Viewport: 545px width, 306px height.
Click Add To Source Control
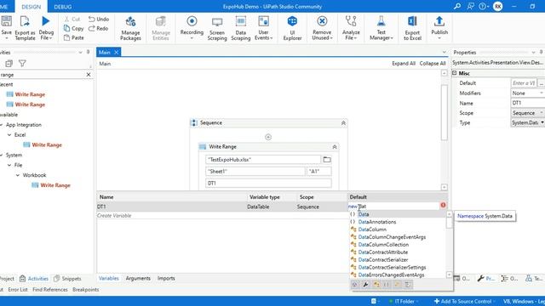(462, 301)
